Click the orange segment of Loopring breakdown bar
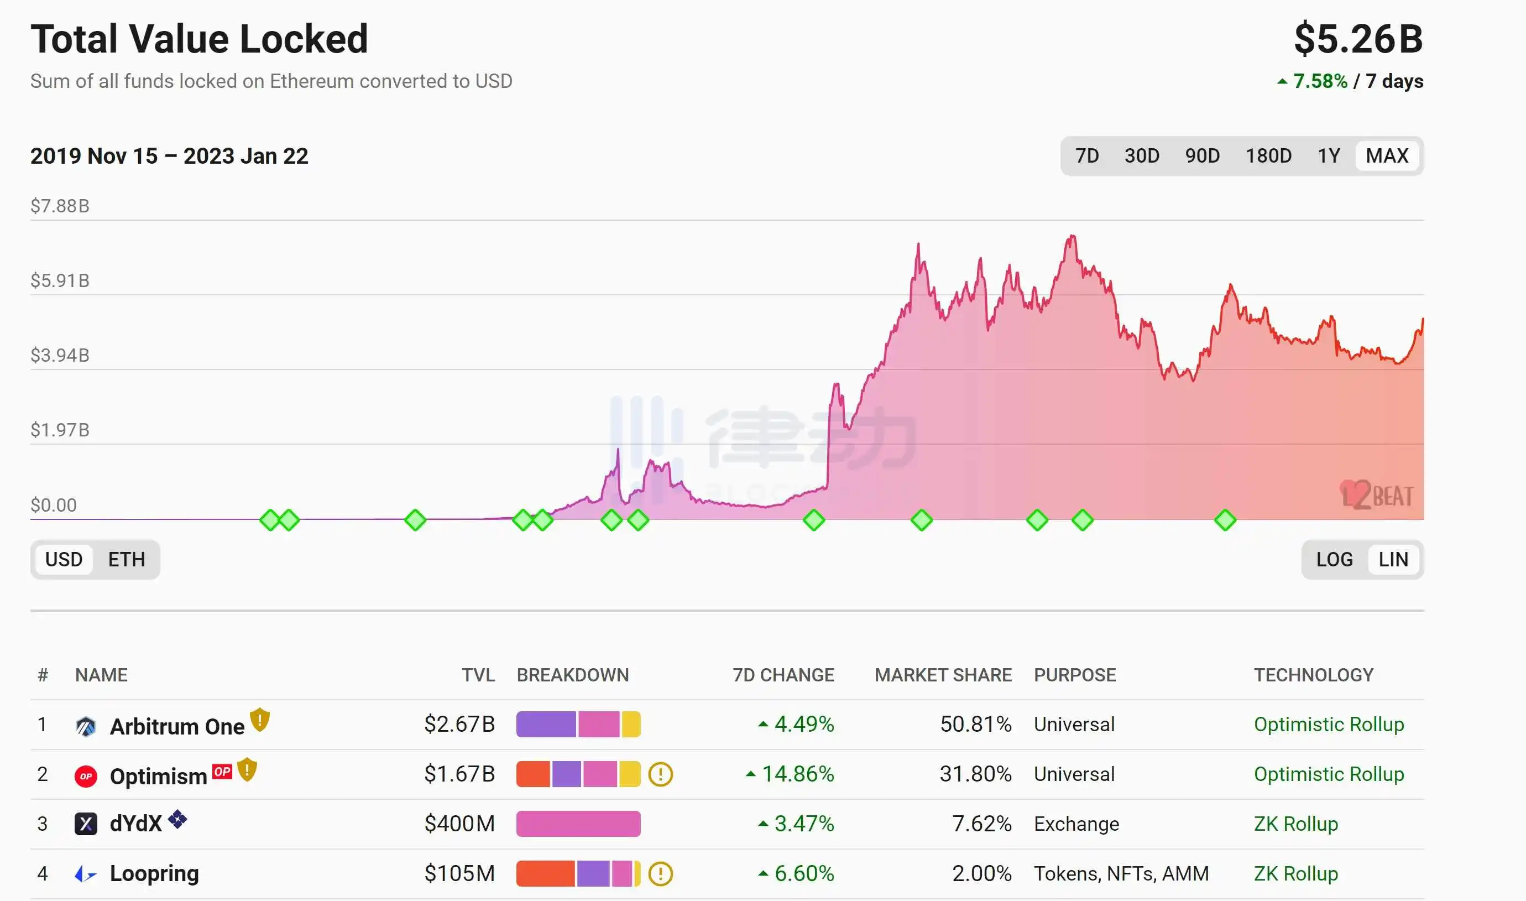Screen dimensions: 1526x901 coord(546,874)
